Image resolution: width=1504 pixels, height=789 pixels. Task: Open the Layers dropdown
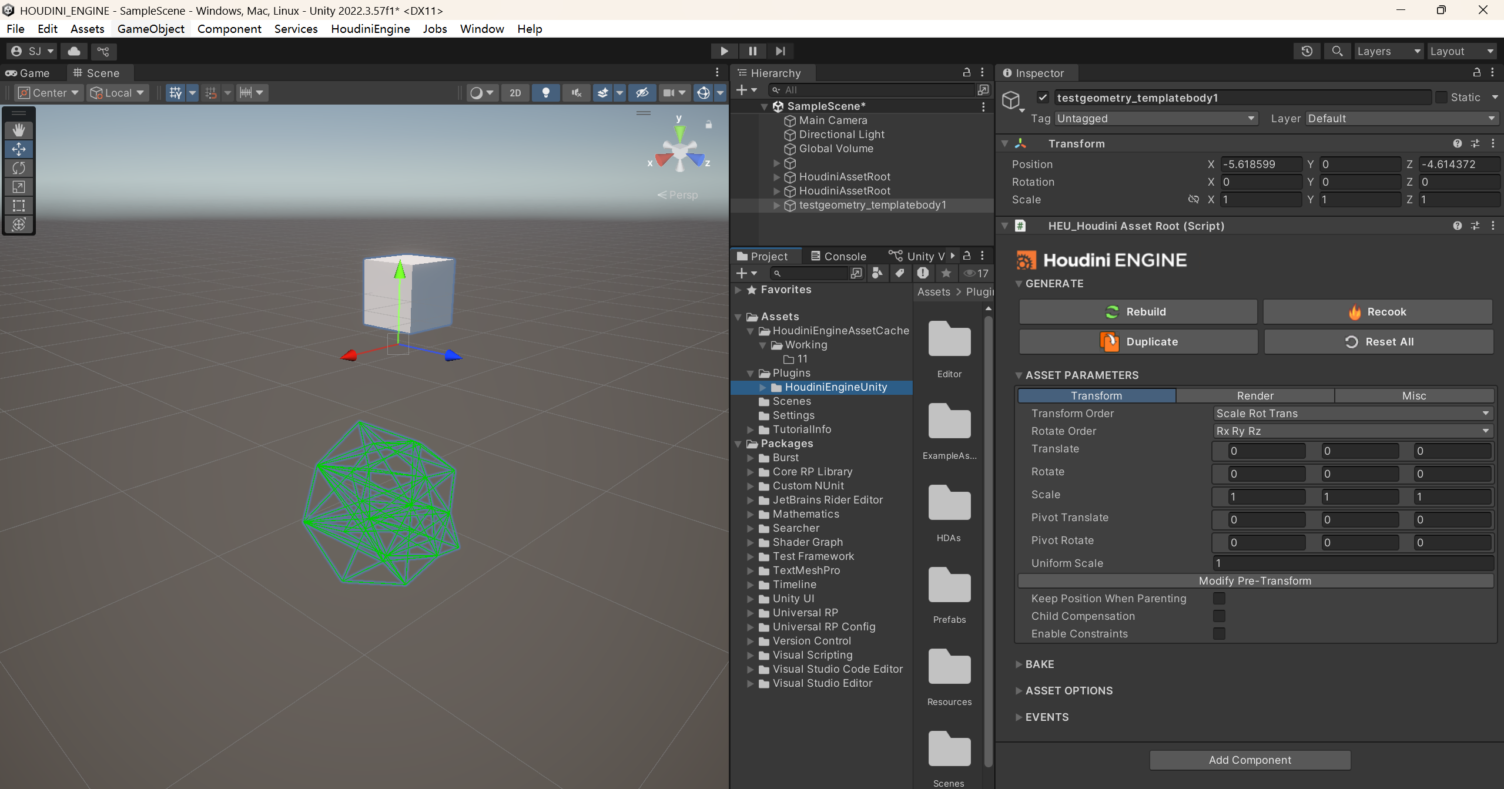click(x=1388, y=51)
